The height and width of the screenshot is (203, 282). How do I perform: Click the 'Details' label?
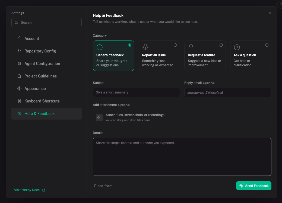(x=98, y=133)
